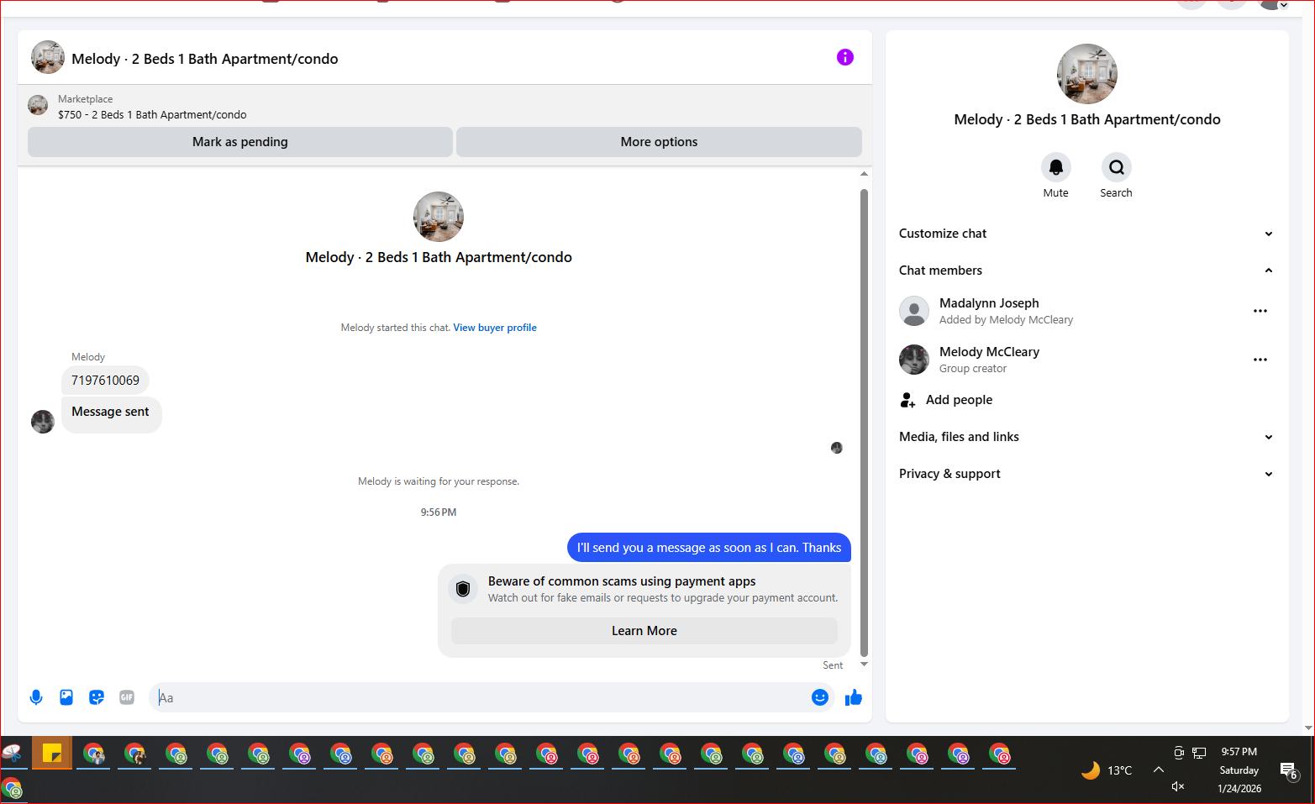Open options for Madalynn Joseph
Viewport: 1315px width, 804px height.
point(1260,311)
